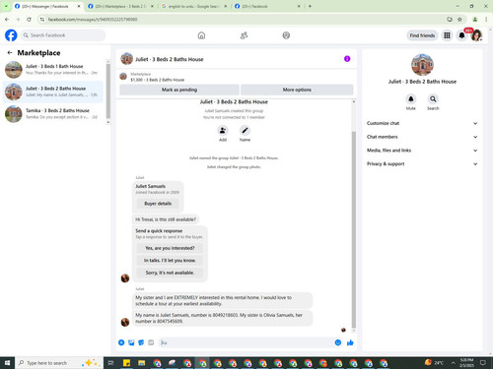Open the Friends icon in top navigation
This screenshot has width=493, height=369.
[x=244, y=35]
